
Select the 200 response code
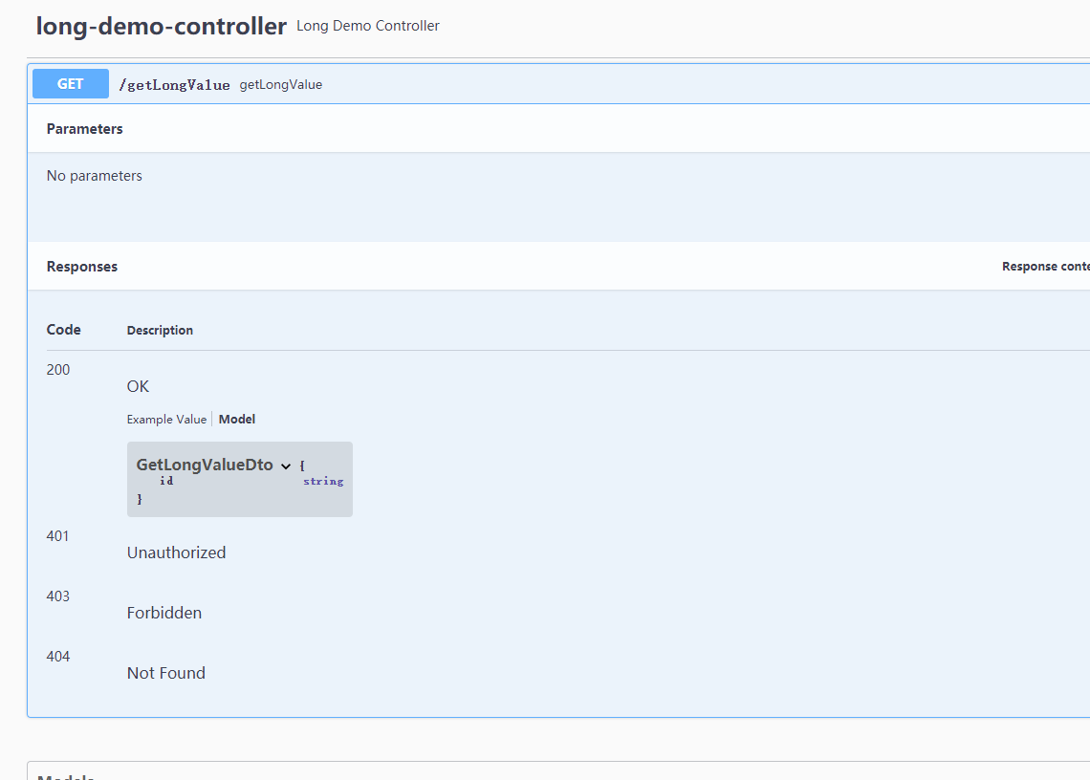coord(58,370)
